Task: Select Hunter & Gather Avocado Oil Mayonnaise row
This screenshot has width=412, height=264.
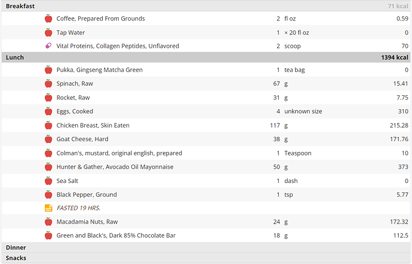Action: tap(206, 167)
